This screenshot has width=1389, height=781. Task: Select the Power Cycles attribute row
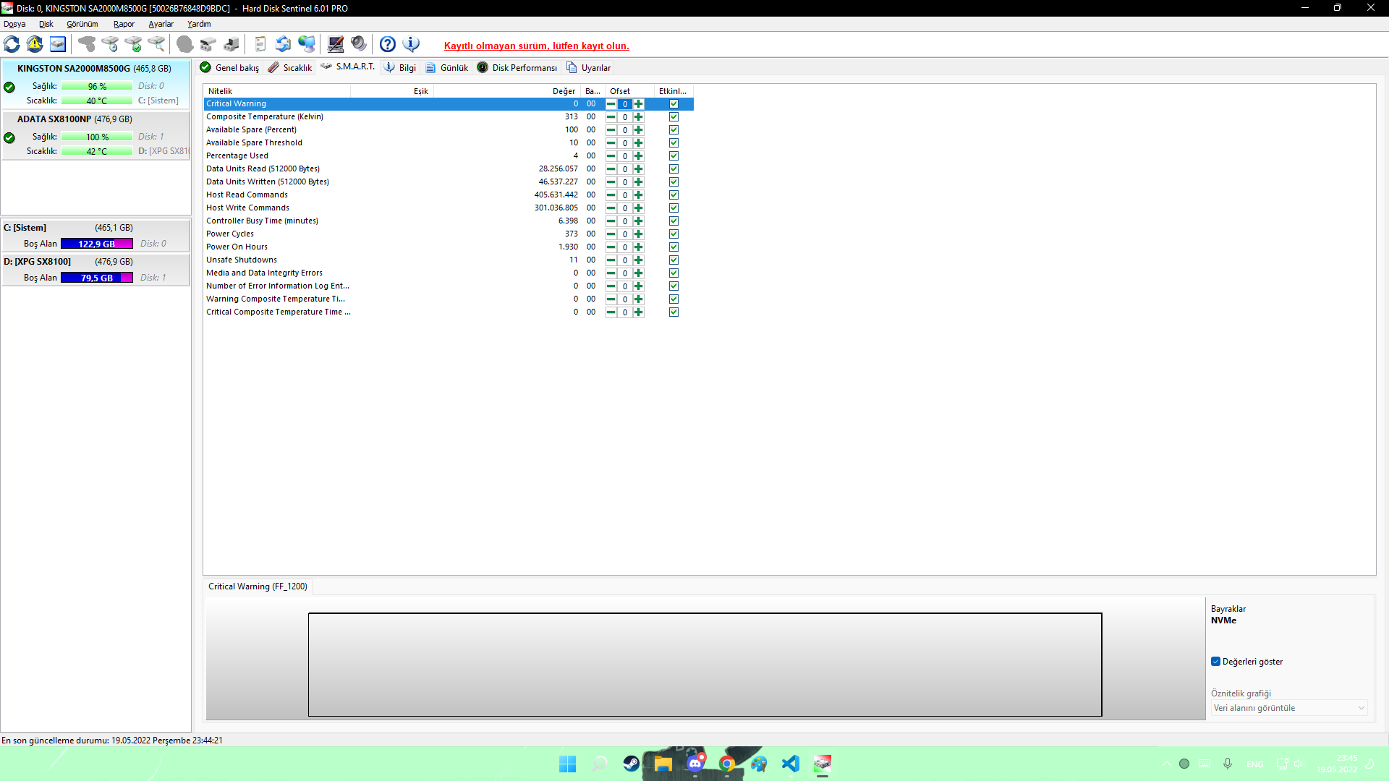click(x=230, y=234)
